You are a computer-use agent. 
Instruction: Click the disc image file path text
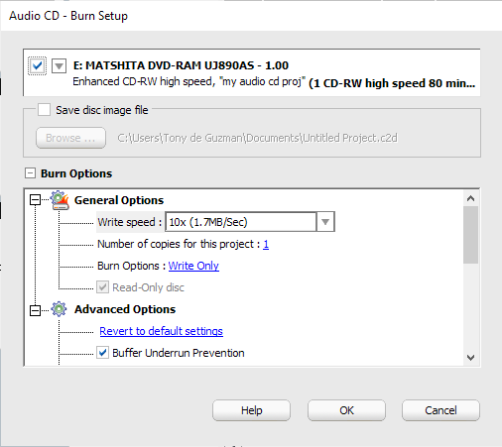(x=257, y=138)
